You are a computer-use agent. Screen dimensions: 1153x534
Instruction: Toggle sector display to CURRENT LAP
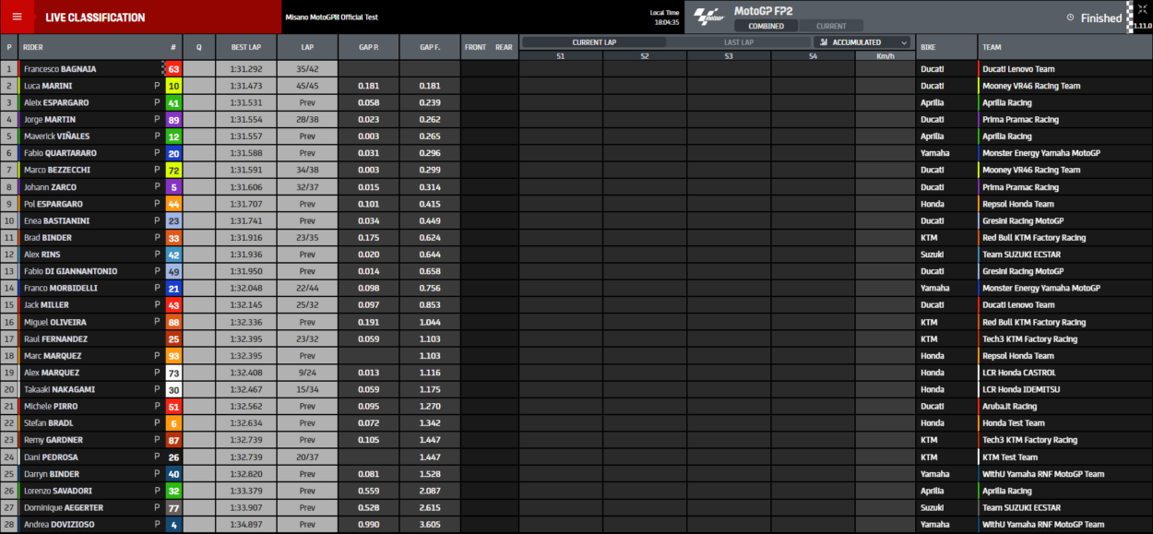point(594,42)
